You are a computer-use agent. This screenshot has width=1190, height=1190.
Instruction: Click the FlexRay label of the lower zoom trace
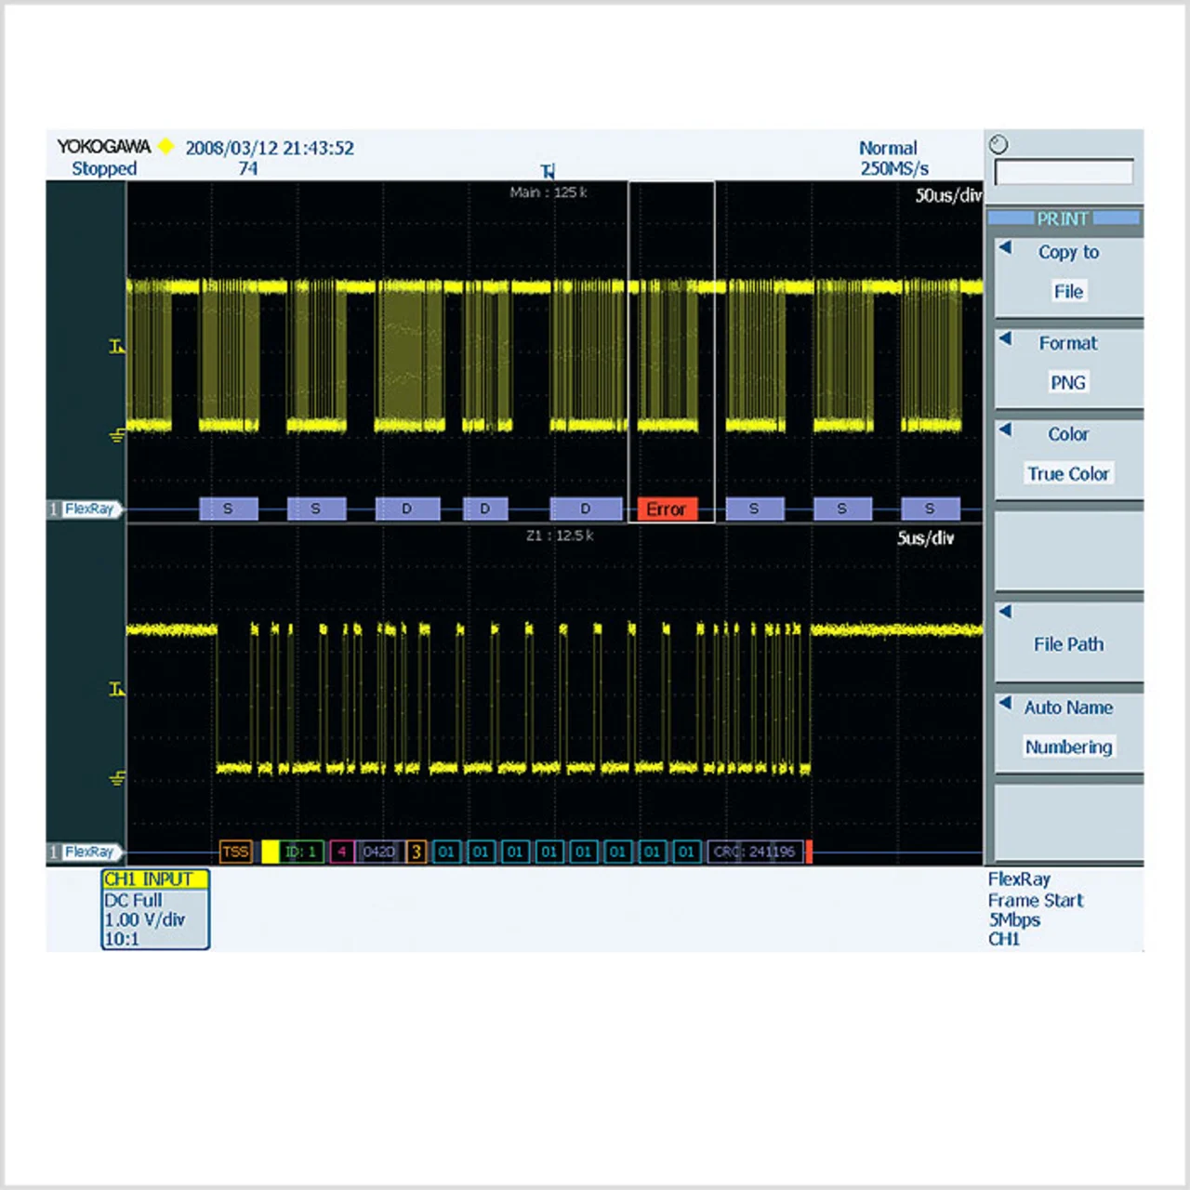tap(88, 852)
